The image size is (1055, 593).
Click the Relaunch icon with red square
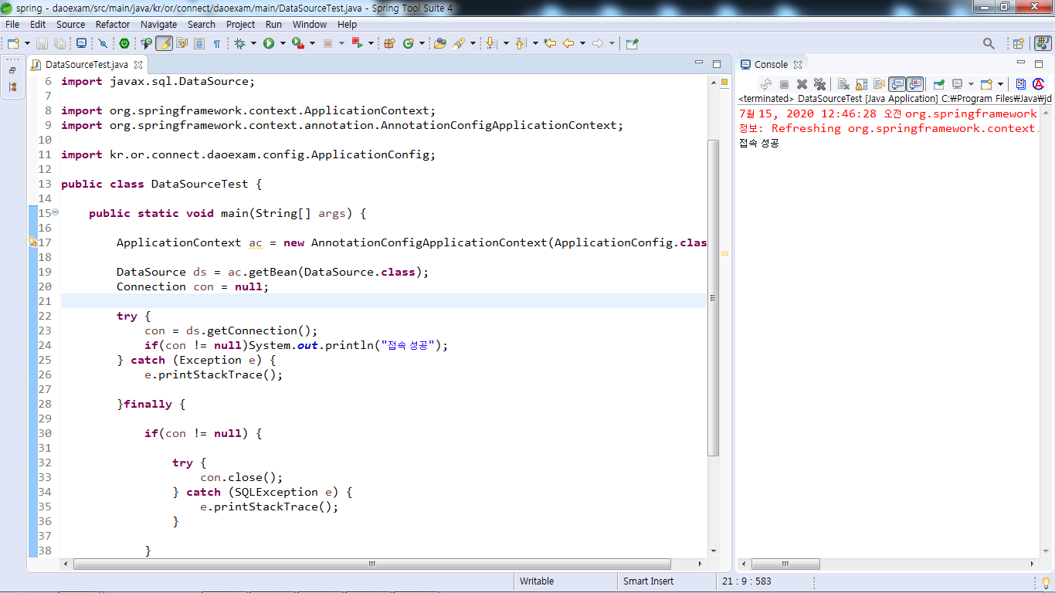tap(356, 44)
